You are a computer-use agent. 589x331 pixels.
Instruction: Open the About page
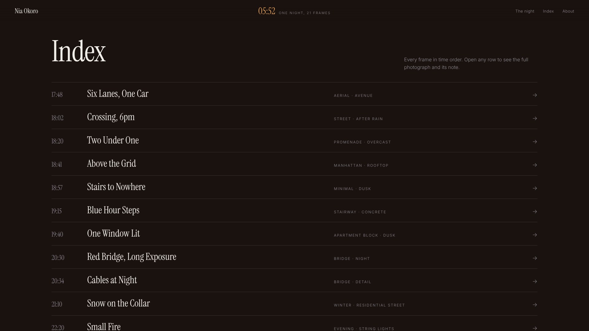tap(568, 11)
